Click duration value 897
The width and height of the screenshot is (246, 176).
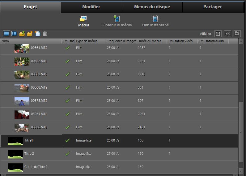[x=140, y=101]
